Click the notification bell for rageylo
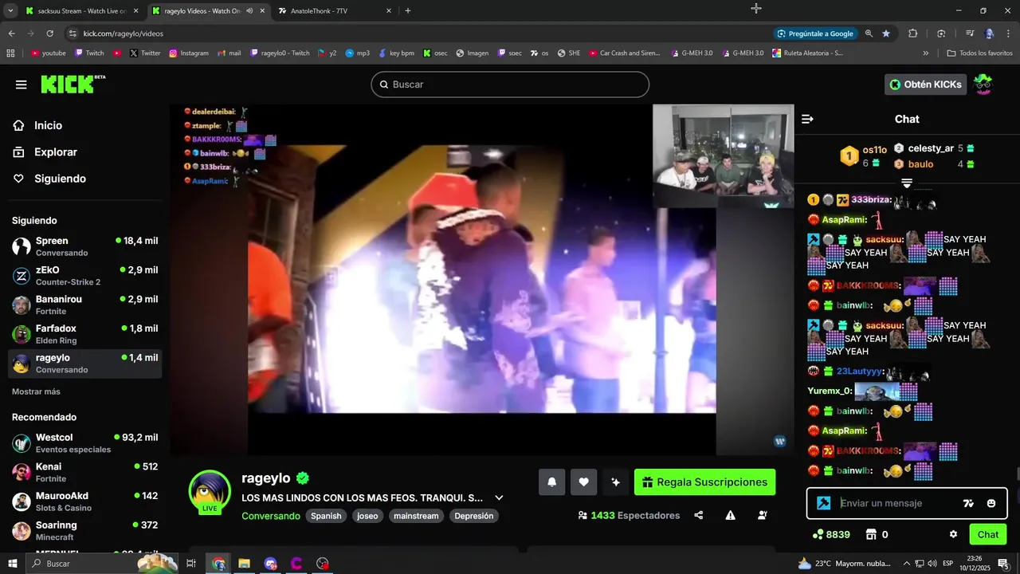 click(551, 482)
